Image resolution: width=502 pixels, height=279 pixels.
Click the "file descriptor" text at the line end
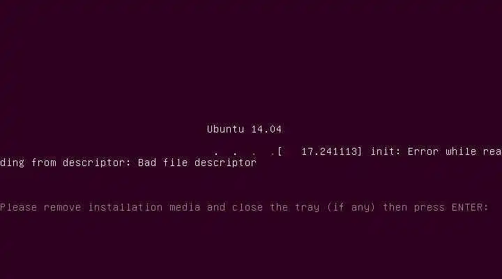coord(210,163)
